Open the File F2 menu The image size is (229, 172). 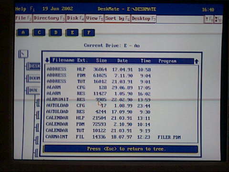[x=23, y=18]
